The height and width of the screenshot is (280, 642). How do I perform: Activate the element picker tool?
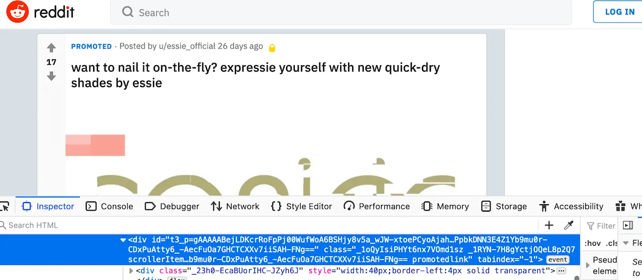click(x=4, y=206)
